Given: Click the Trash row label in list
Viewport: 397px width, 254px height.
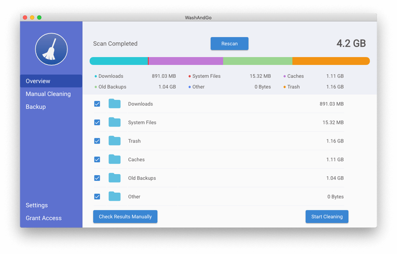Looking at the screenshot, I should point(134,141).
